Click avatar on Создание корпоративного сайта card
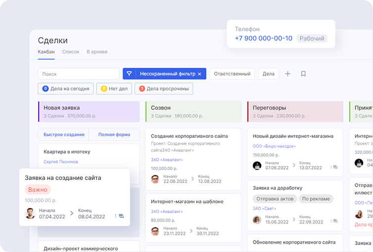This screenshot has height=252, width=373. pyautogui.click(x=155, y=179)
